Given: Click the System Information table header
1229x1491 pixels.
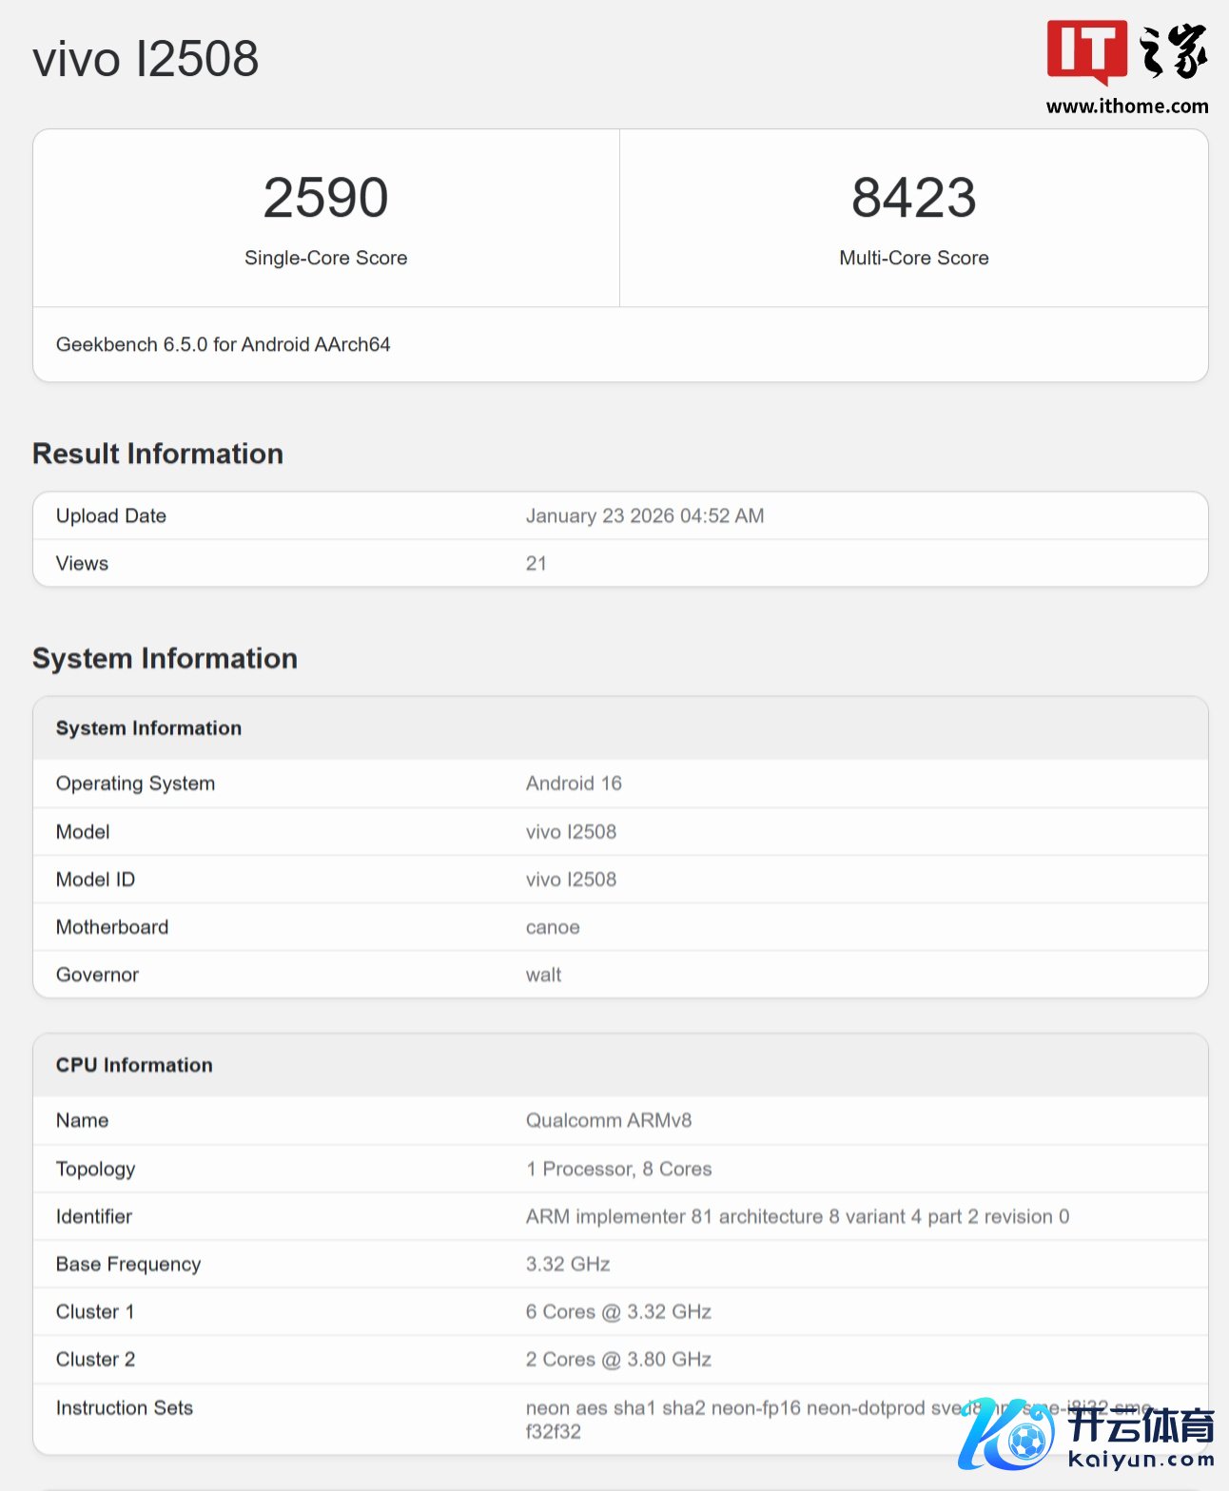Looking at the screenshot, I should [x=148, y=728].
